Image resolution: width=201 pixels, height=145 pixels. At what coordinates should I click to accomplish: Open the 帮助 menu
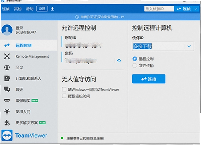tap(29, 9)
